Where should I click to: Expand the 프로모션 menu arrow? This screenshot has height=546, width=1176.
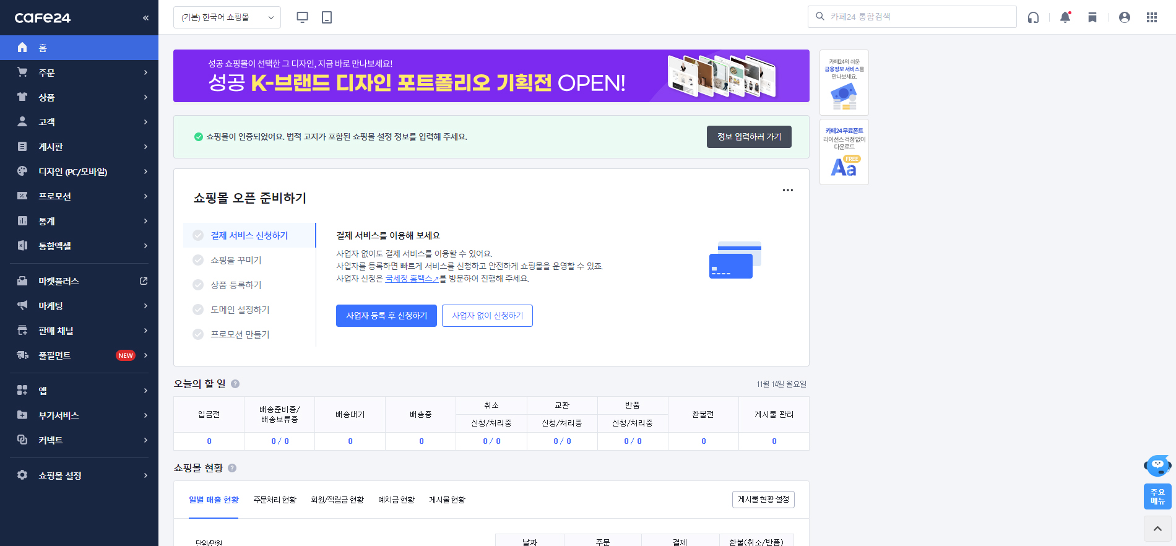(145, 196)
